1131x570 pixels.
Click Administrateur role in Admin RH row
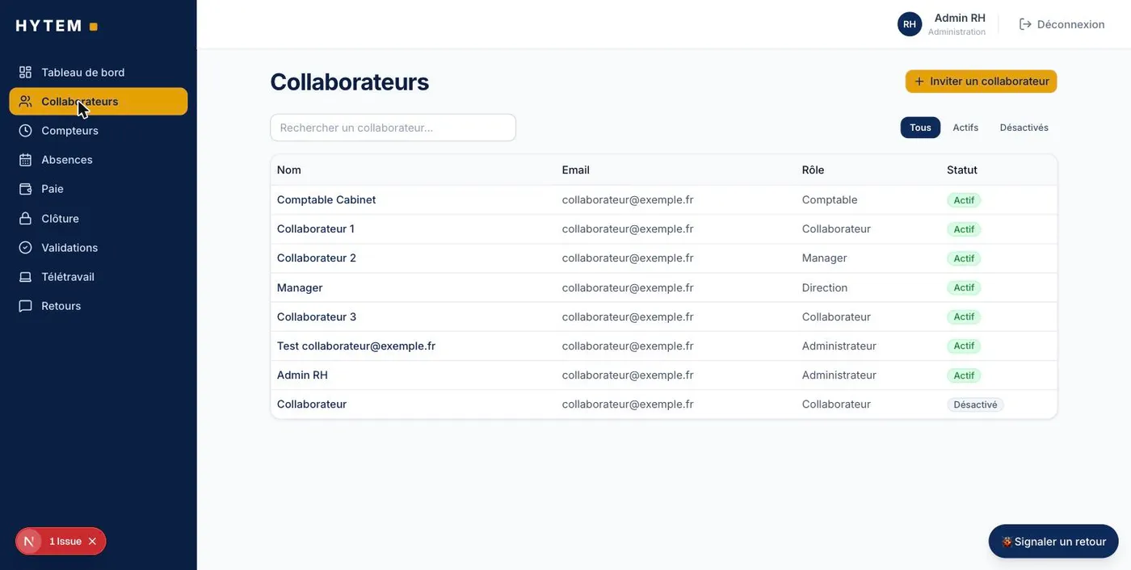839,375
